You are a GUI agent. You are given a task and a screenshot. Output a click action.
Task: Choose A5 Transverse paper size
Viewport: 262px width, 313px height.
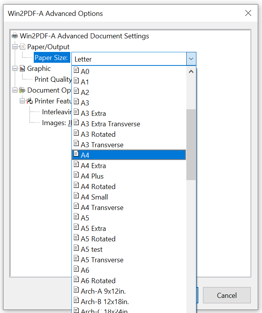click(129, 260)
